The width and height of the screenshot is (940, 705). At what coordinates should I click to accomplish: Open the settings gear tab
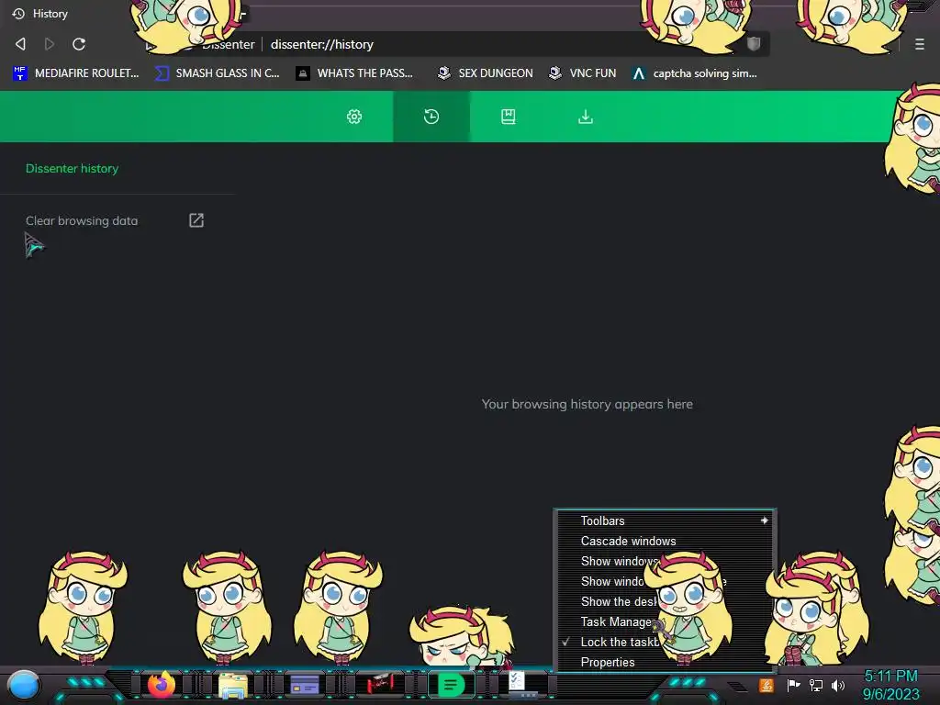pyautogui.click(x=354, y=117)
